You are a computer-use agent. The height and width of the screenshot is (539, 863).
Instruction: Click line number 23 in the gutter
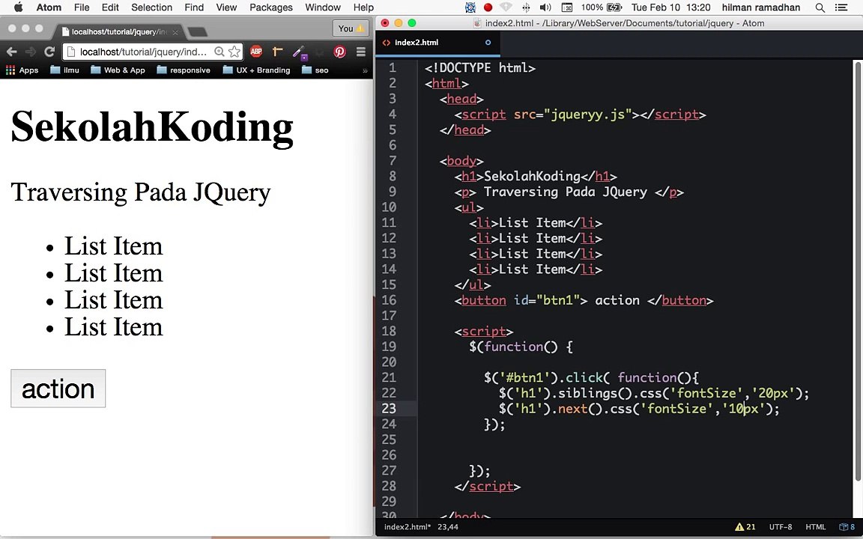click(x=389, y=409)
